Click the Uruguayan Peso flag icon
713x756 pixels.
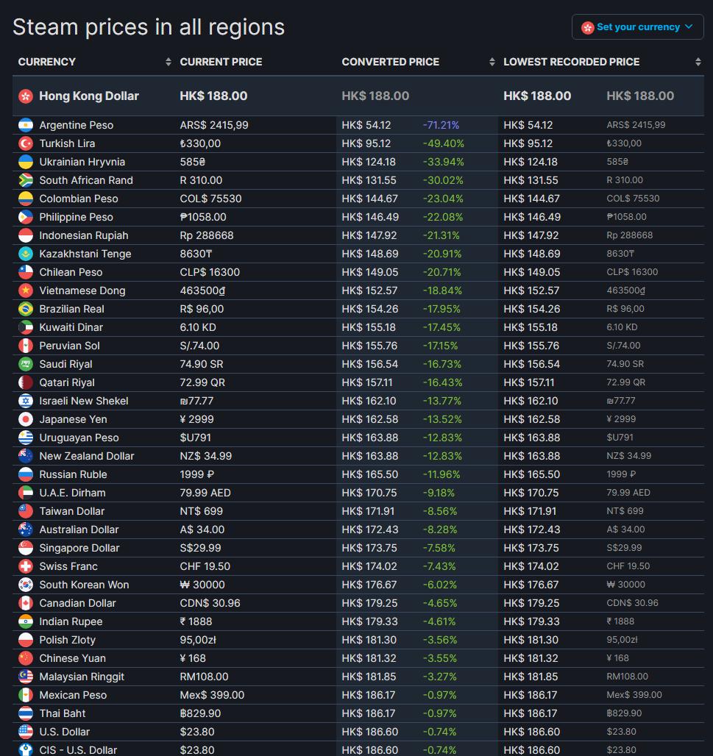coord(26,438)
